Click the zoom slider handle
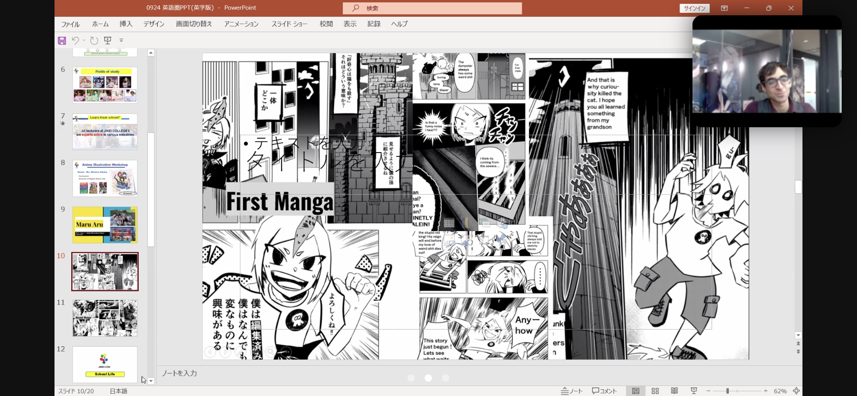 (727, 391)
